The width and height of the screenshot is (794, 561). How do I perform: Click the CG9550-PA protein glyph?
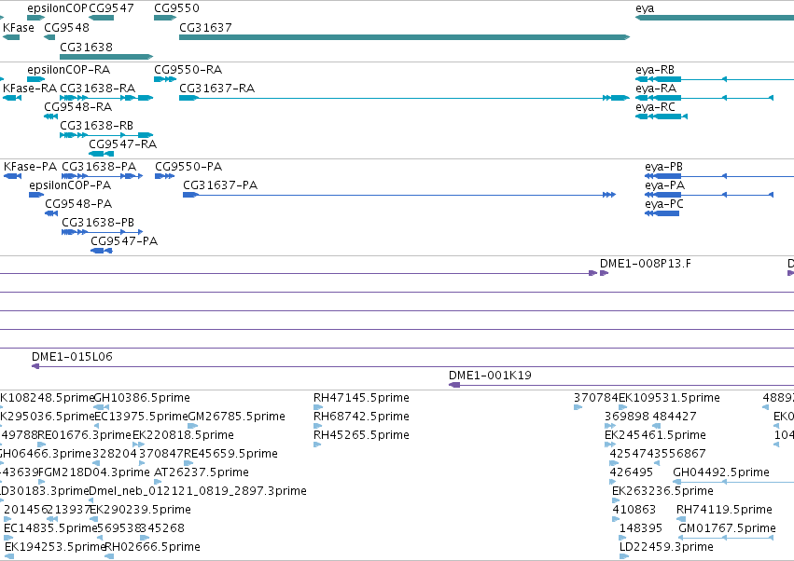[164, 176]
